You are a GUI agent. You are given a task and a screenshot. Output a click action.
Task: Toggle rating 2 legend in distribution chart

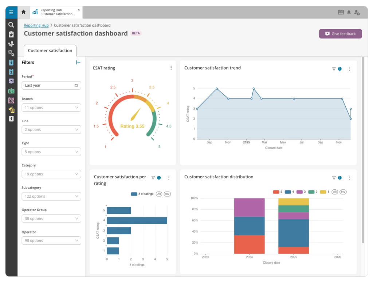pos(313,192)
